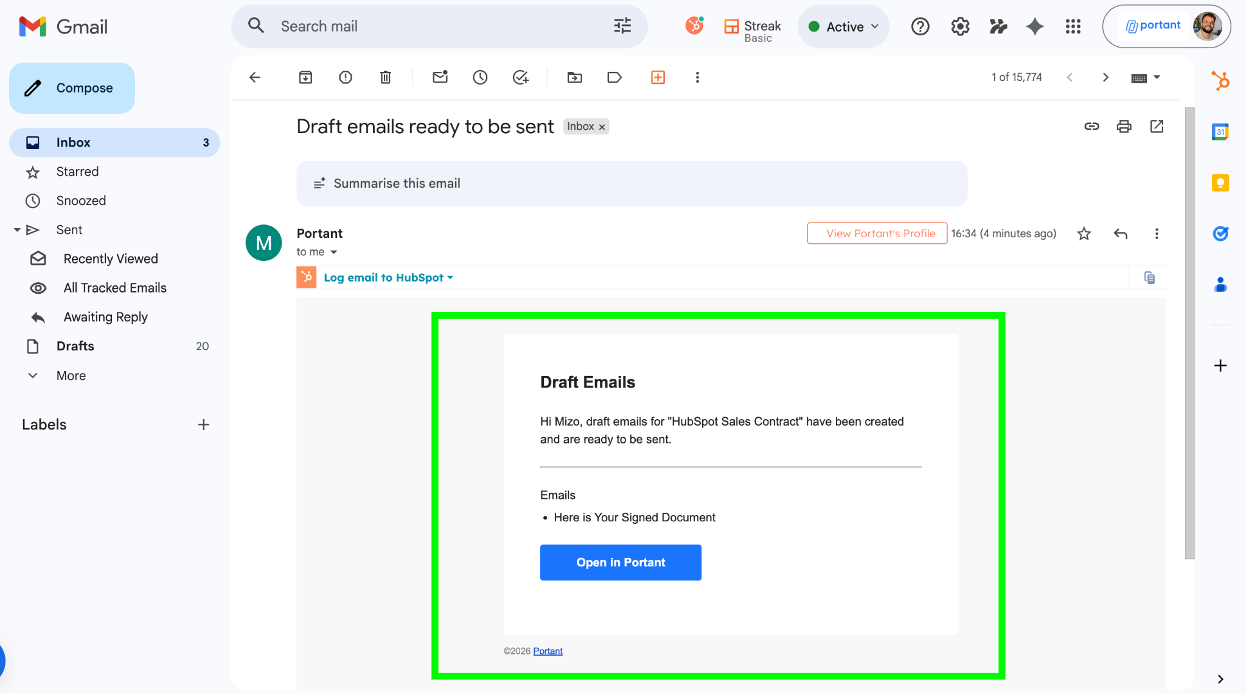Star the Portant email
Viewport: 1246px width, 694px height.
1084,234
